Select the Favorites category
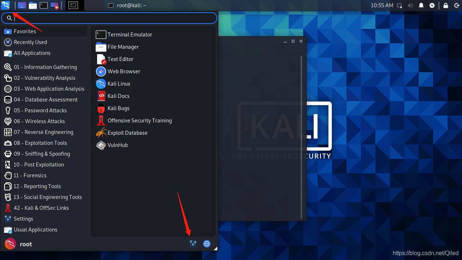This screenshot has height=260, width=462. click(x=44, y=31)
